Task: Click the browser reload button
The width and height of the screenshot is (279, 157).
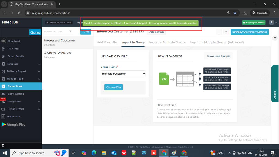Action: (x=19, y=13)
